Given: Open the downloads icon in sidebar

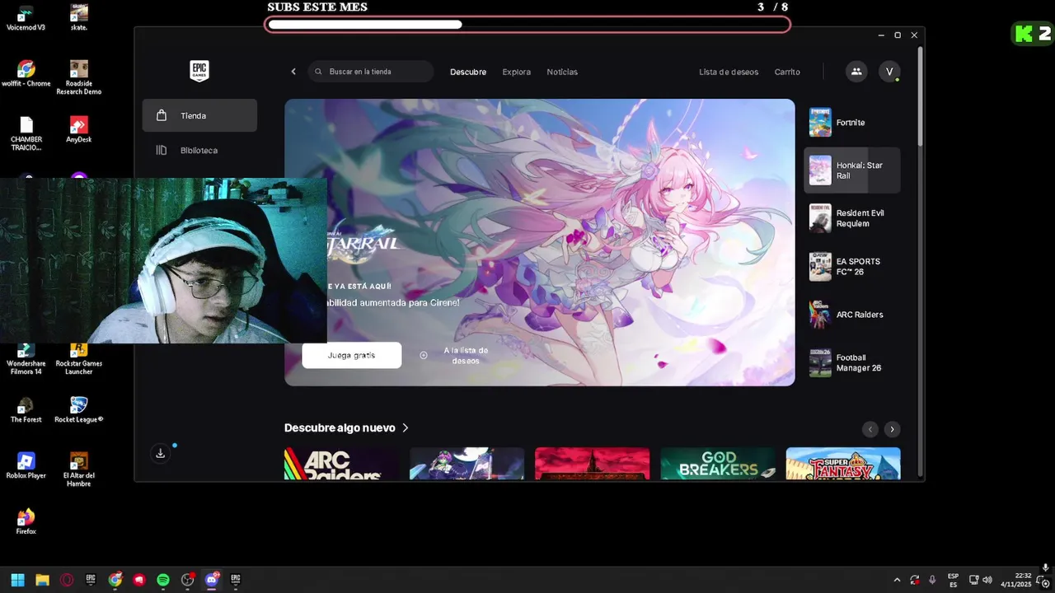Looking at the screenshot, I should pyautogui.click(x=161, y=453).
